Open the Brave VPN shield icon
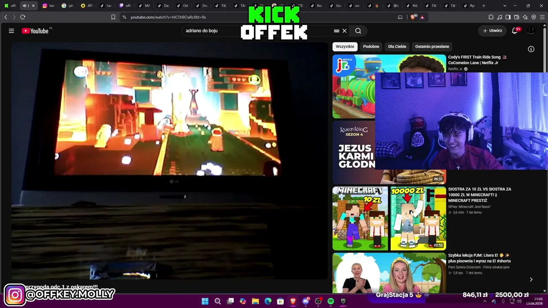 pyautogui.click(x=533, y=17)
